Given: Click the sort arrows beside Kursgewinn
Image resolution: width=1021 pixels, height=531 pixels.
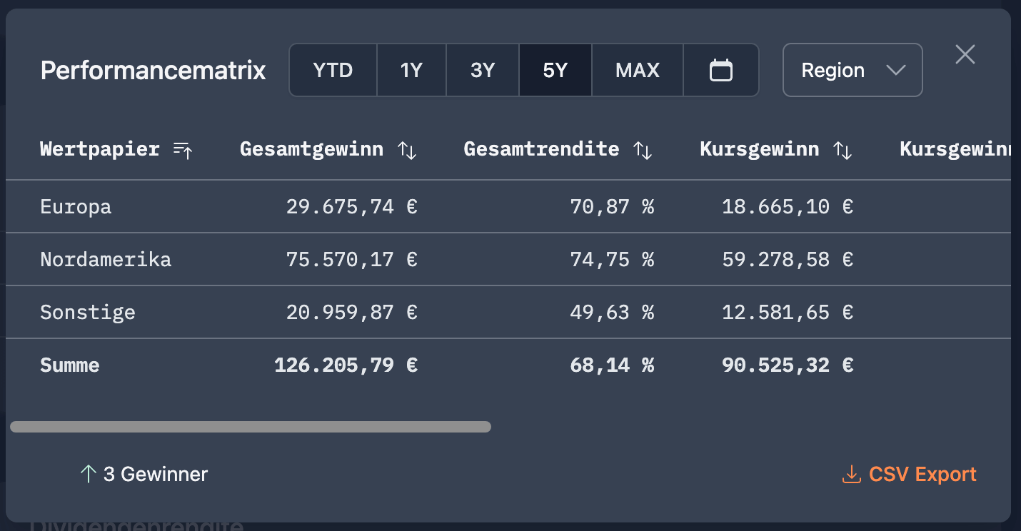Looking at the screenshot, I should point(844,150).
